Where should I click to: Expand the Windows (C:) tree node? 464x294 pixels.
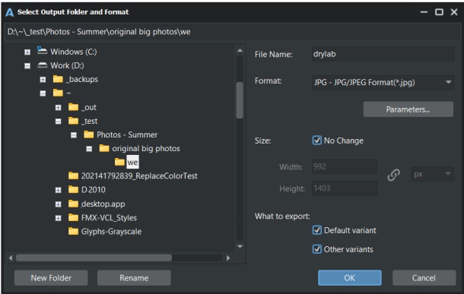tap(27, 52)
